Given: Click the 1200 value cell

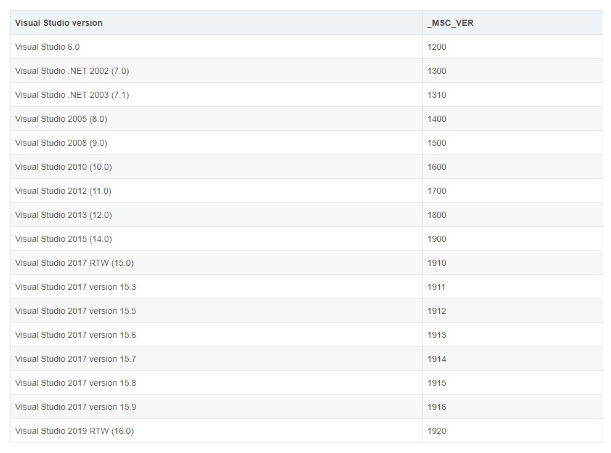Looking at the screenshot, I should click(x=437, y=47).
